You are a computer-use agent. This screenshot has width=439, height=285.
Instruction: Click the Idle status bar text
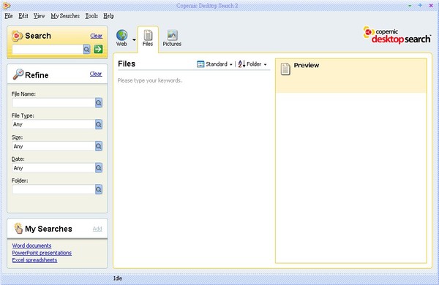point(118,278)
